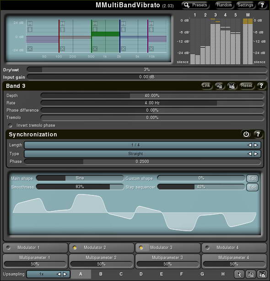
Task: Click the Input gain field showing 0.00 dB
Action: pyautogui.click(x=147, y=77)
